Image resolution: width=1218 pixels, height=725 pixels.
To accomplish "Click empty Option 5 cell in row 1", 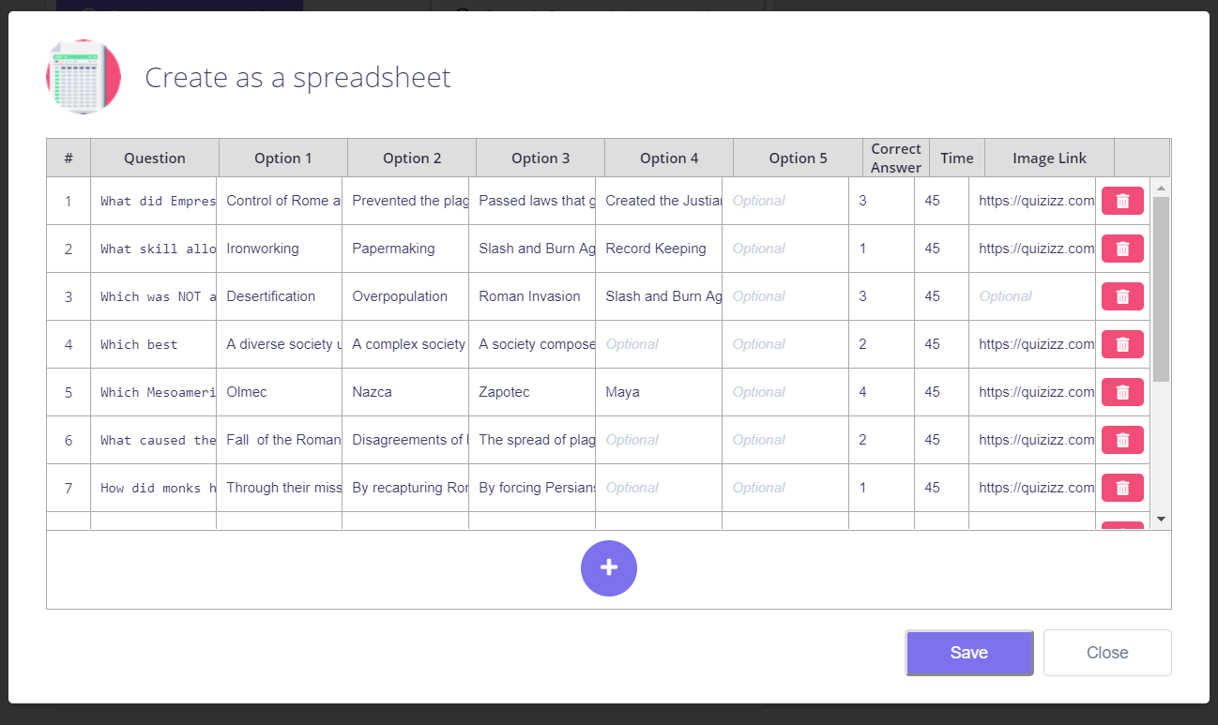I will [785, 201].
